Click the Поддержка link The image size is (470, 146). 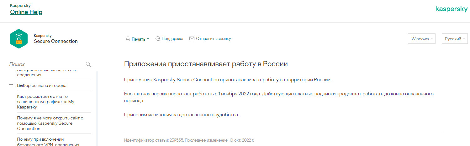click(172, 39)
